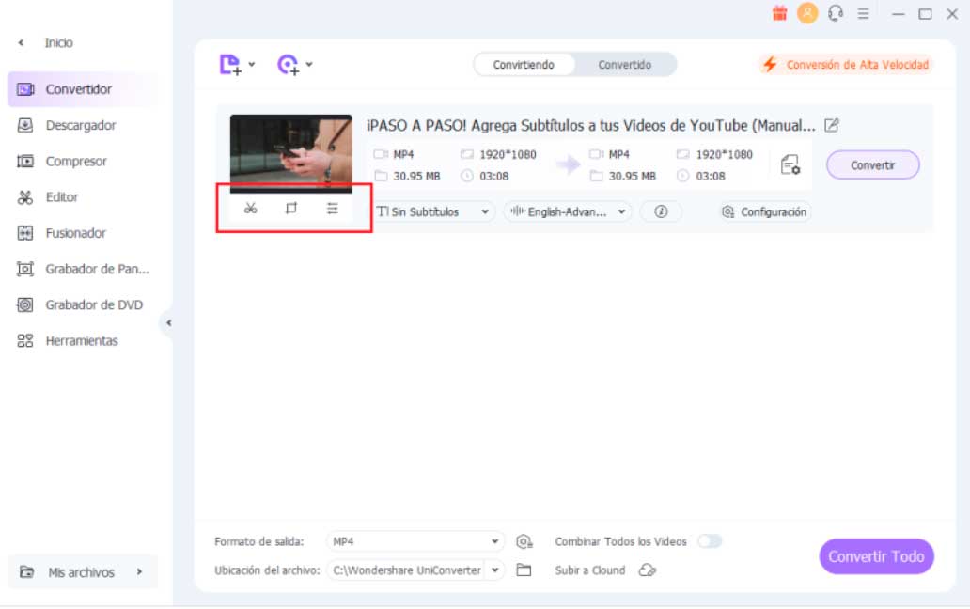Screen dimensions: 970x609
Task: Click the Convertir button for the video
Action: click(x=872, y=165)
